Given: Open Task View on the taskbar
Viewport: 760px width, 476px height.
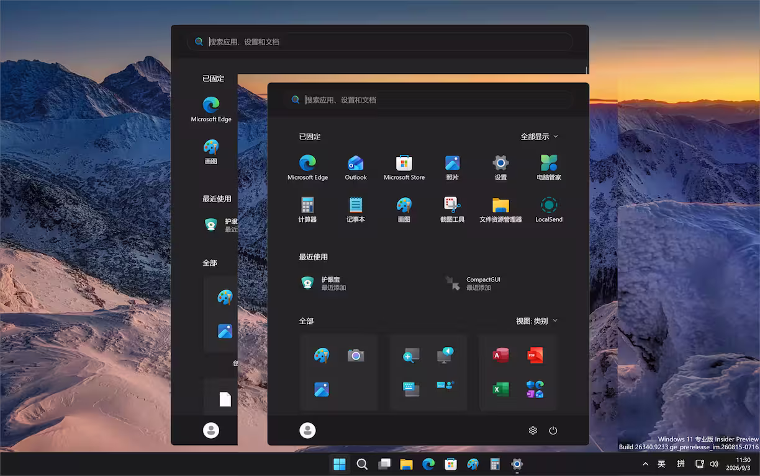Looking at the screenshot, I should click(x=384, y=464).
